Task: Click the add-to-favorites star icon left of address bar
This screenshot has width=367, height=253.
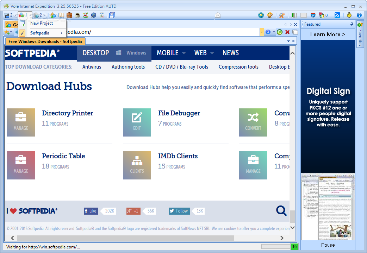Action: tap(7, 32)
